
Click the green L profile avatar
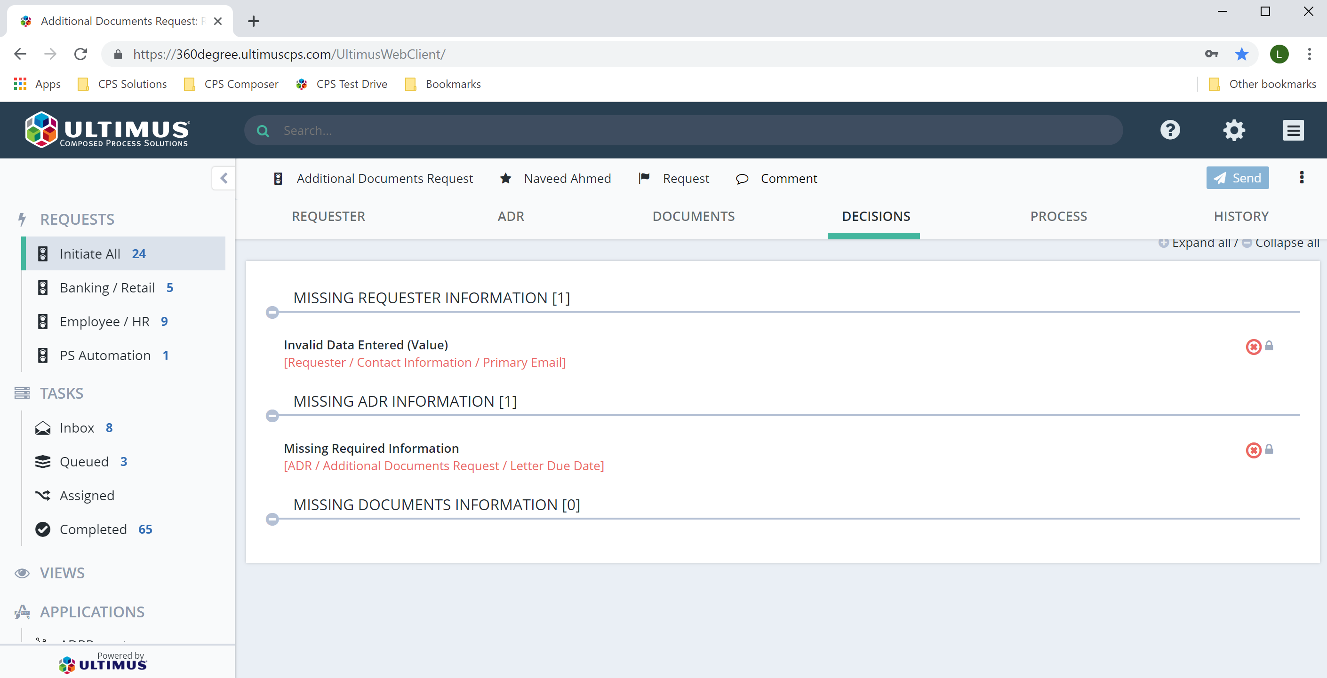pos(1279,54)
